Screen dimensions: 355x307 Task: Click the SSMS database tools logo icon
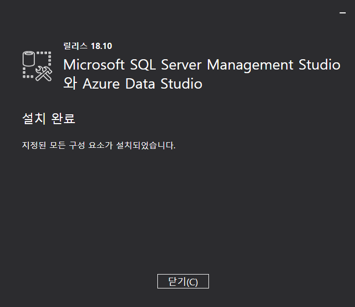[37, 66]
